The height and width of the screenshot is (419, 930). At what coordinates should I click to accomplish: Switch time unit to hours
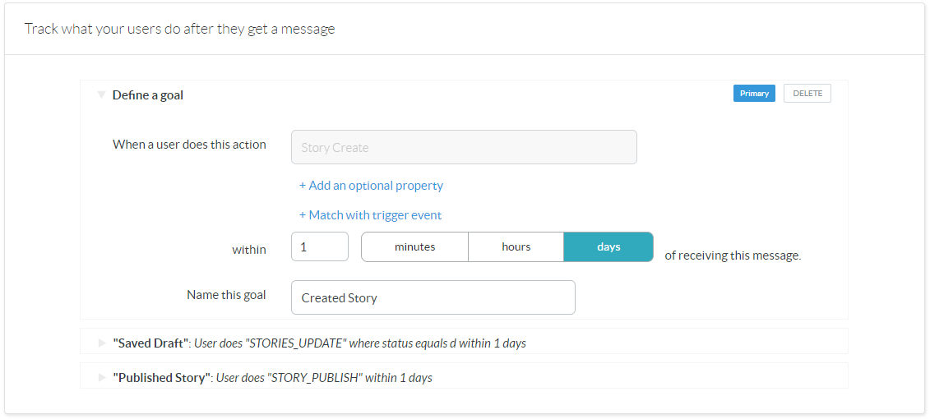(516, 247)
